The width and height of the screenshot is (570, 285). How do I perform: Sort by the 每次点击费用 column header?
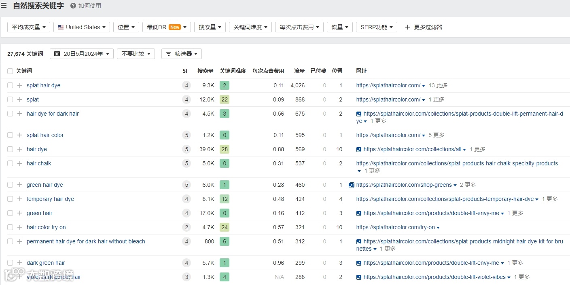click(268, 71)
